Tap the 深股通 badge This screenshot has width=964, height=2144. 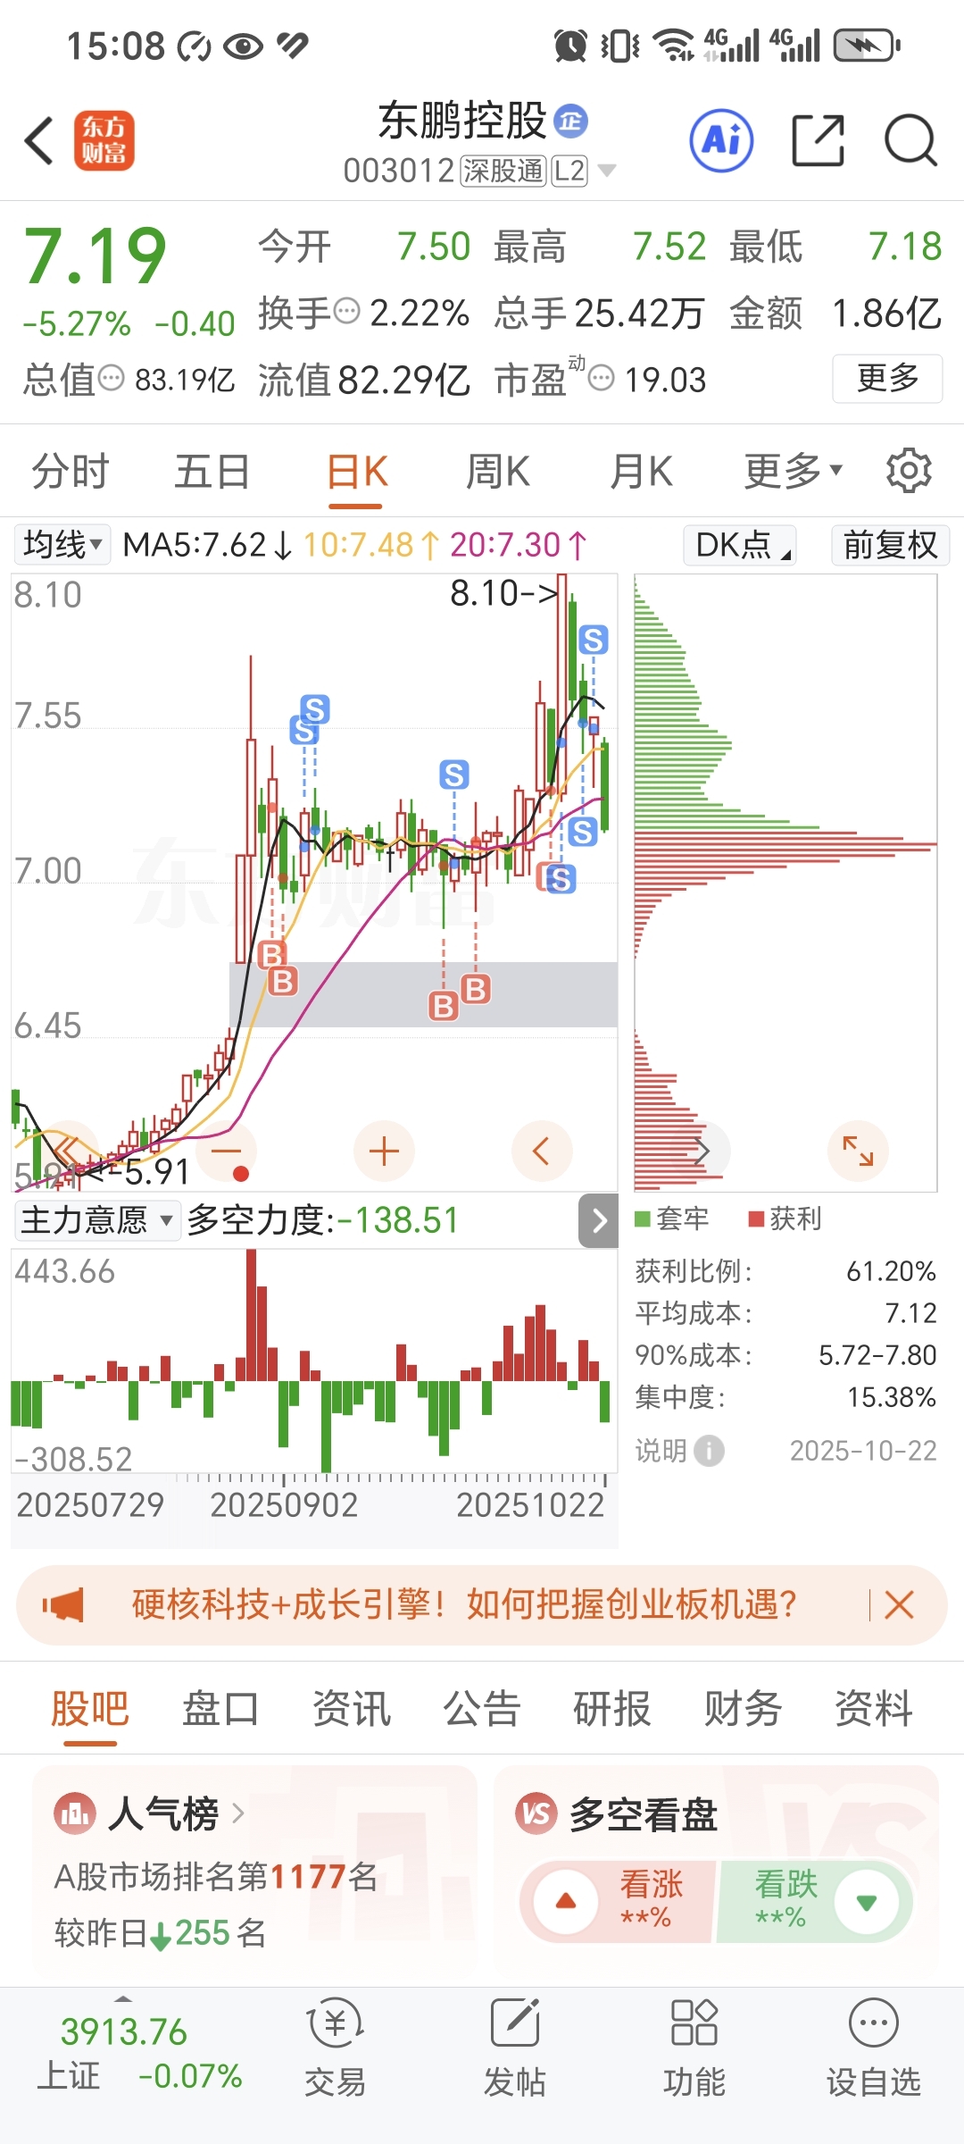click(x=503, y=171)
